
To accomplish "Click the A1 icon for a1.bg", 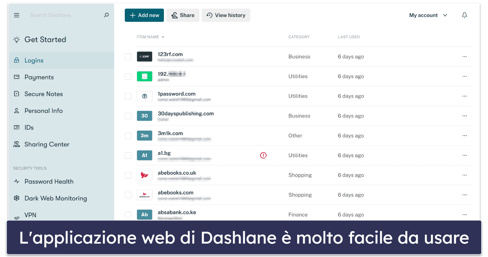I will click(144, 155).
